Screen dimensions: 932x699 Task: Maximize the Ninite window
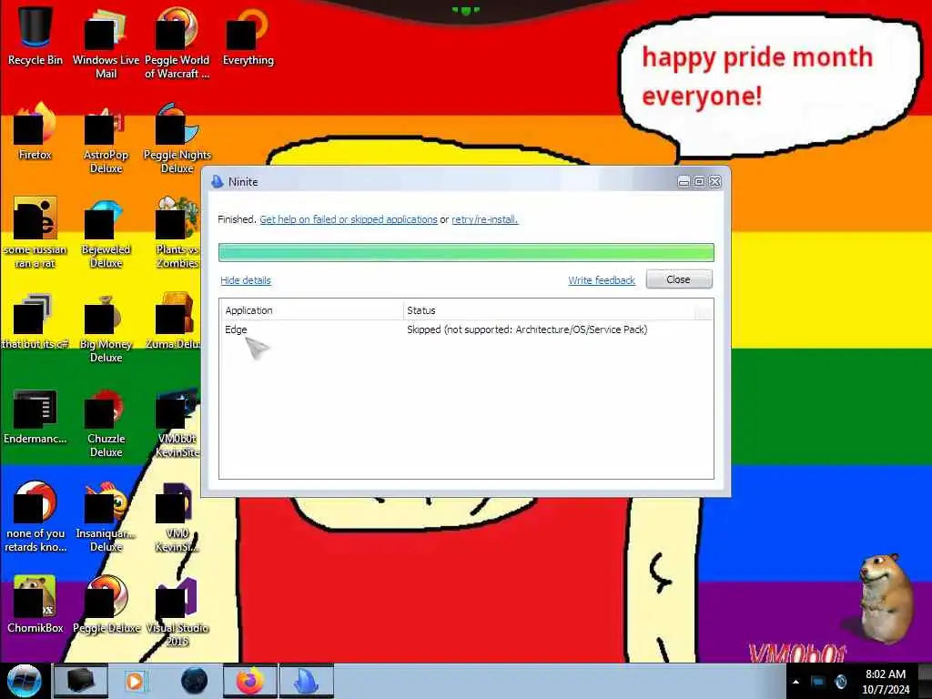[x=700, y=182]
